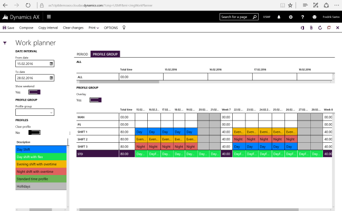This screenshot has width=342, height=211.
Task: Click the attachments paperclip icon
Action: [311, 28]
